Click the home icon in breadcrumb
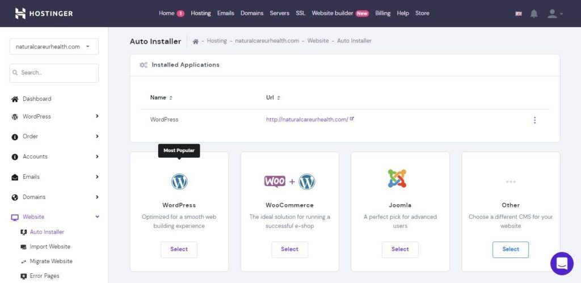 point(196,41)
